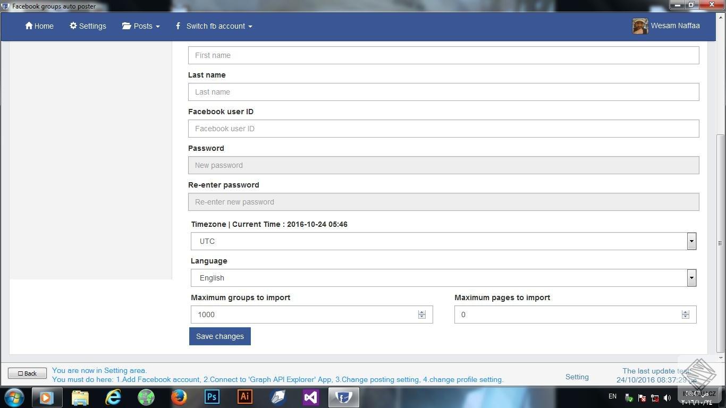The height and width of the screenshot is (408, 726).
Task: Click the Last name input field
Action: (x=443, y=92)
